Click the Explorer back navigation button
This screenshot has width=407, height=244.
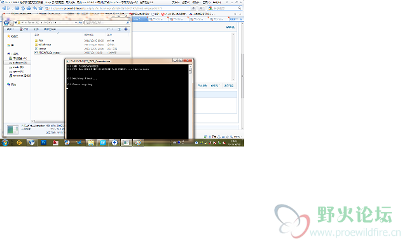tap(6, 23)
